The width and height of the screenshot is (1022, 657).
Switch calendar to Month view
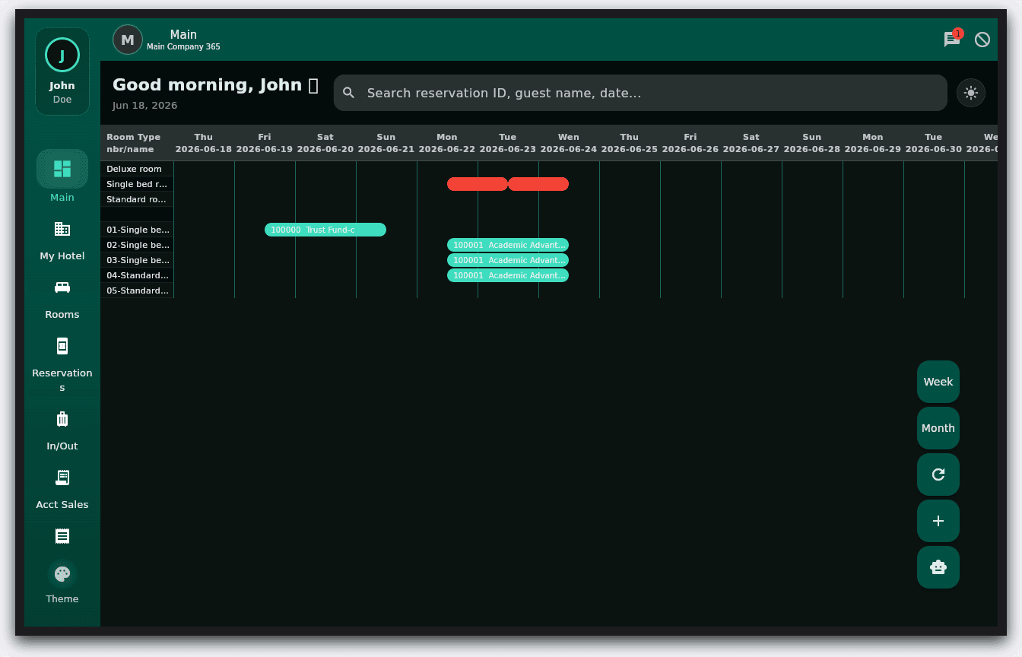938,428
